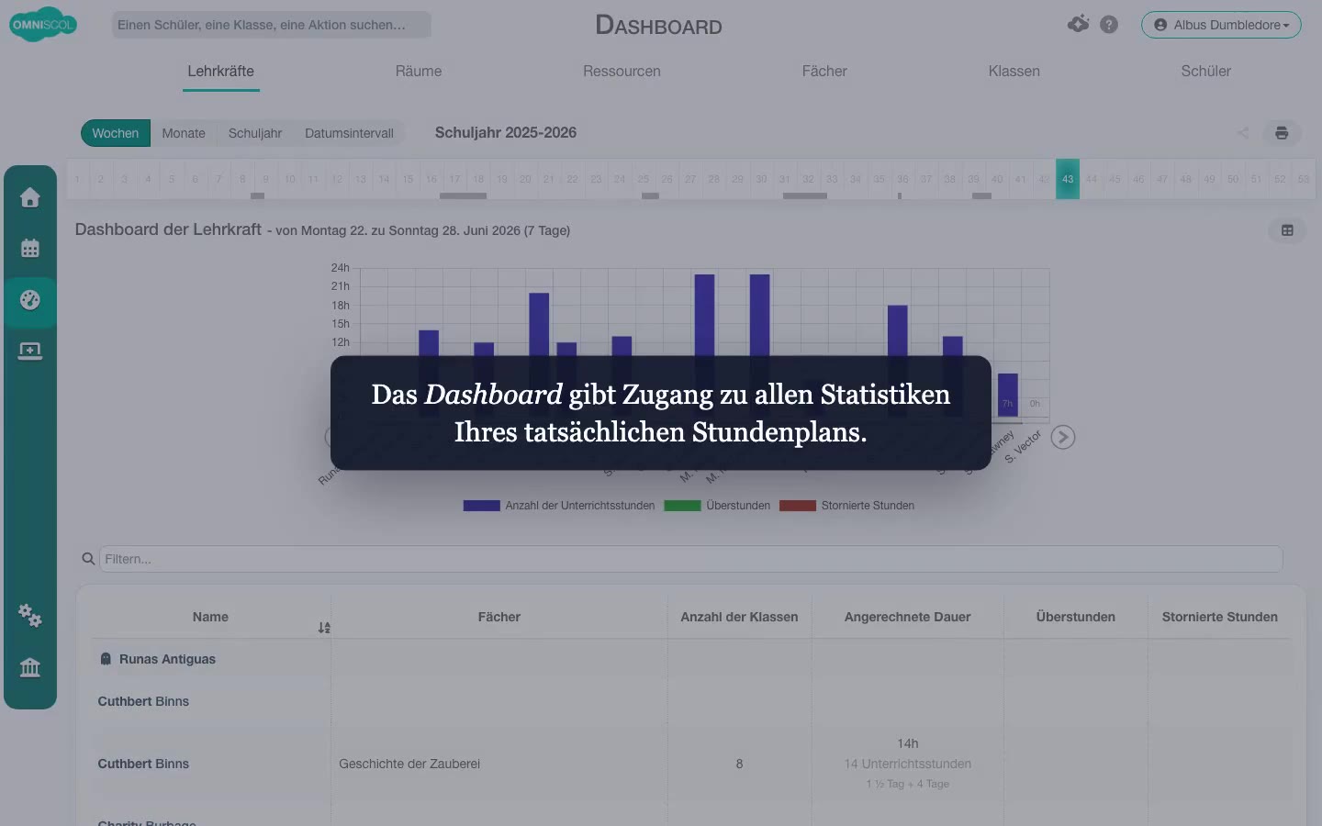Image resolution: width=1322 pixels, height=826 pixels.
Task: Click the red Stornierte Stunden swatch
Action: click(798, 506)
